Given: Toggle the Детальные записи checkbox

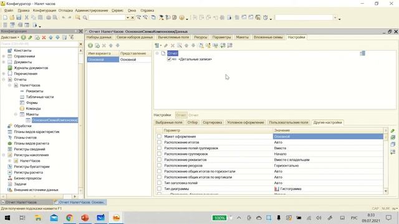Looking at the screenshot, I should [x=169, y=59].
